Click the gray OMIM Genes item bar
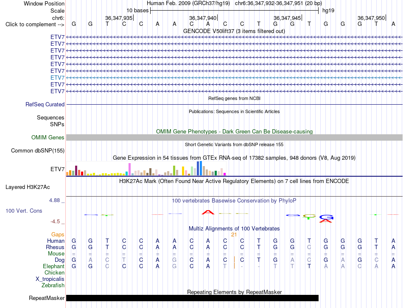The width and height of the screenshot is (403, 308). [234, 138]
